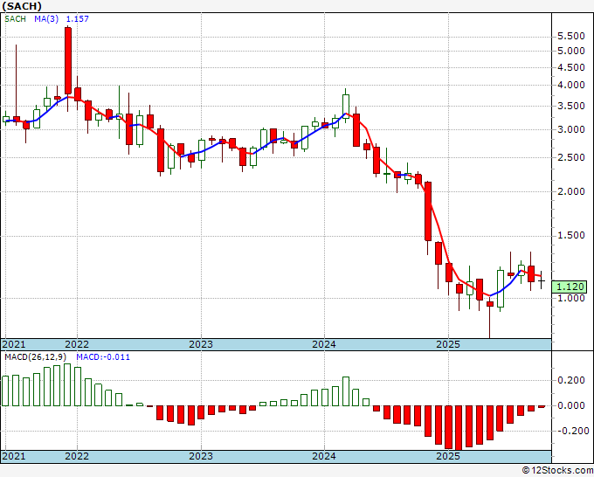The height and width of the screenshot is (477, 594).
Task: Click the 2.000 price axis label
Action: click(571, 191)
